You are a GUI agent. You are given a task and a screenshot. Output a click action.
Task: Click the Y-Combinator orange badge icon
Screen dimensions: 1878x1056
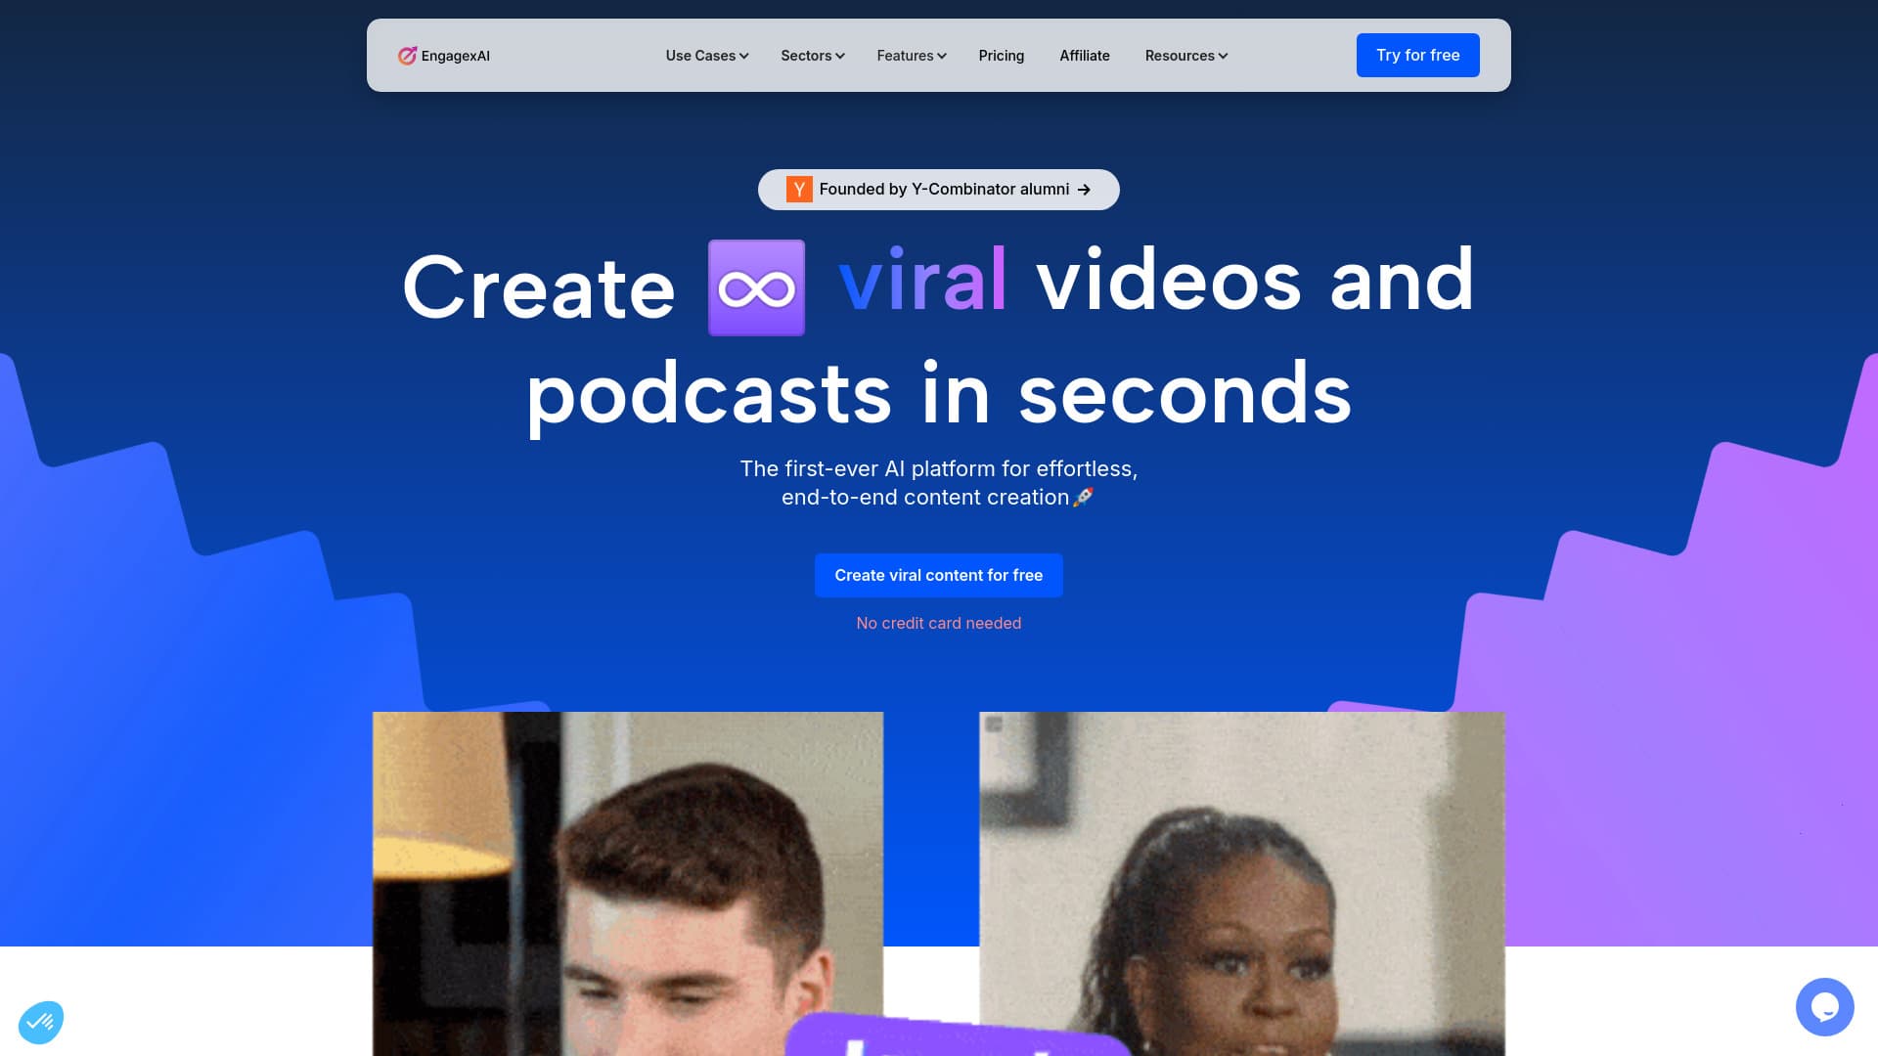799,189
